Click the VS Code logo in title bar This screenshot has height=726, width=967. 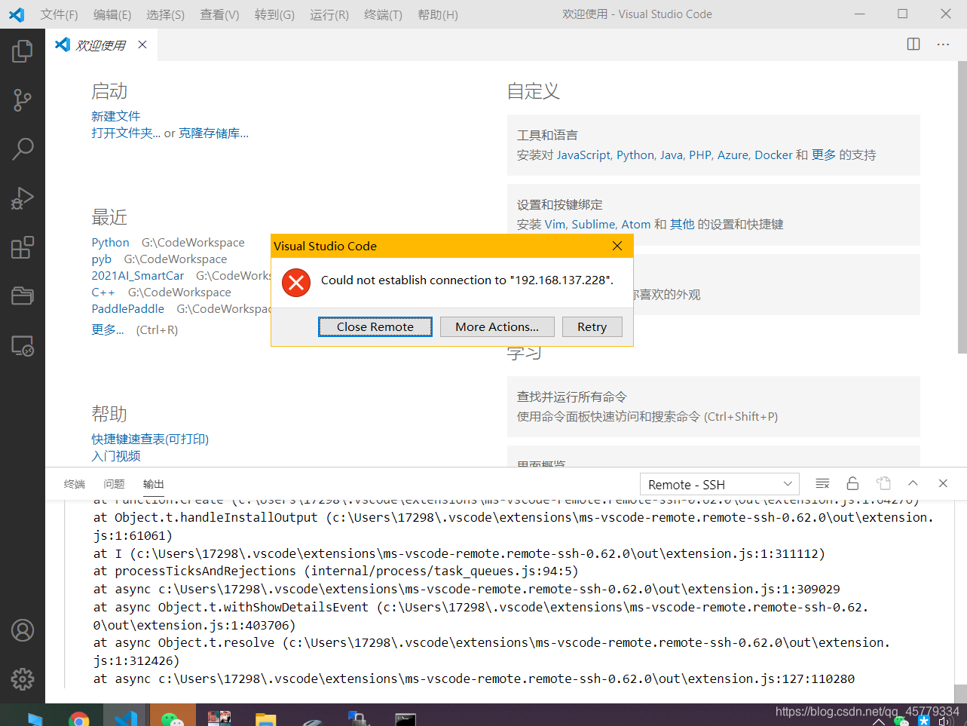tap(17, 14)
